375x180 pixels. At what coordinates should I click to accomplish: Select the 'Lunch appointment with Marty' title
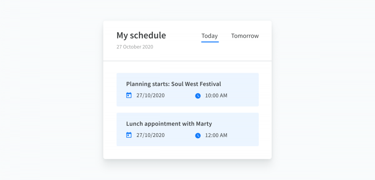[x=169, y=124]
